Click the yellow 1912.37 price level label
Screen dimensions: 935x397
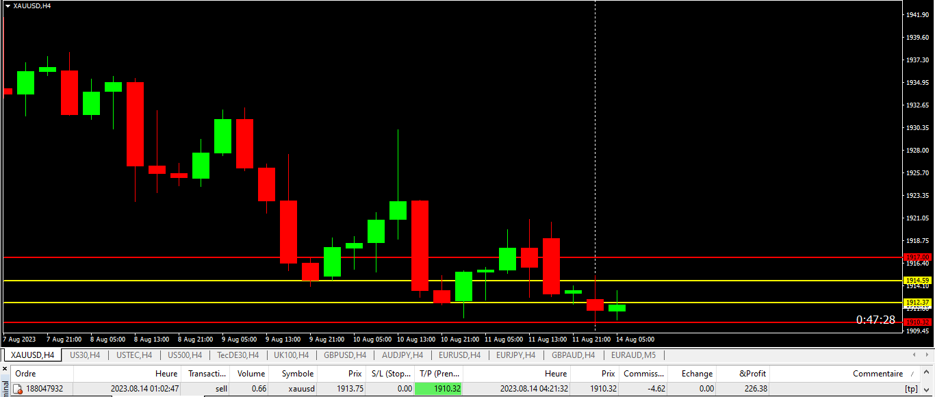click(x=917, y=303)
